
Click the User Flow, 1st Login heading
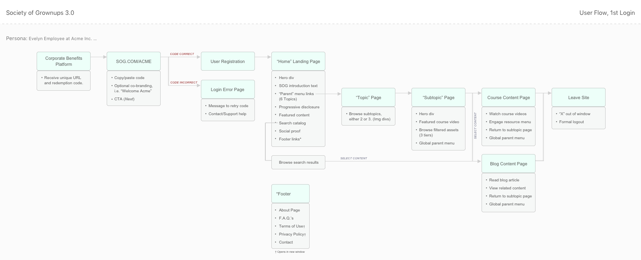[607, 13]
